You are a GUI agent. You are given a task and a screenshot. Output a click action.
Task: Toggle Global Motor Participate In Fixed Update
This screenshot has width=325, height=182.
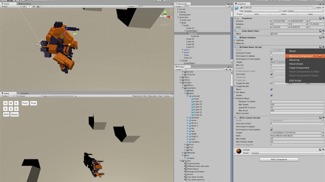[x=271, y=59]
